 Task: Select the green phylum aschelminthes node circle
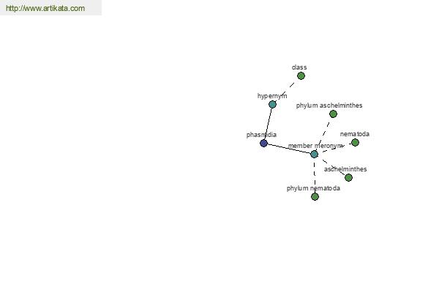tap(333, 114)
